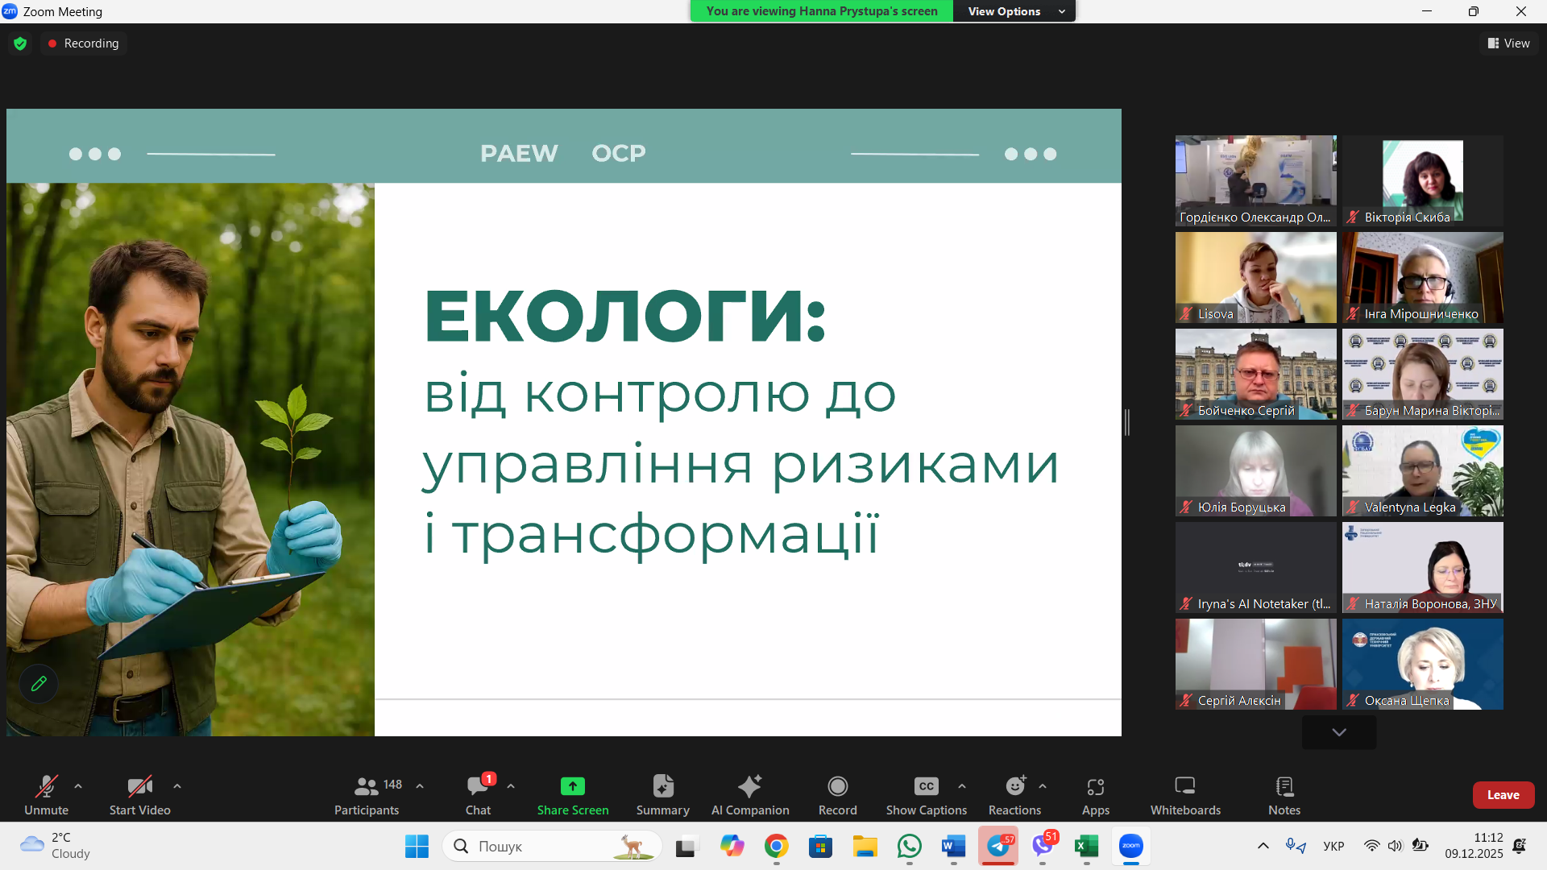Screen dimensions: 1547x870
Task: Open the Chat window
Action: point(479,793)
